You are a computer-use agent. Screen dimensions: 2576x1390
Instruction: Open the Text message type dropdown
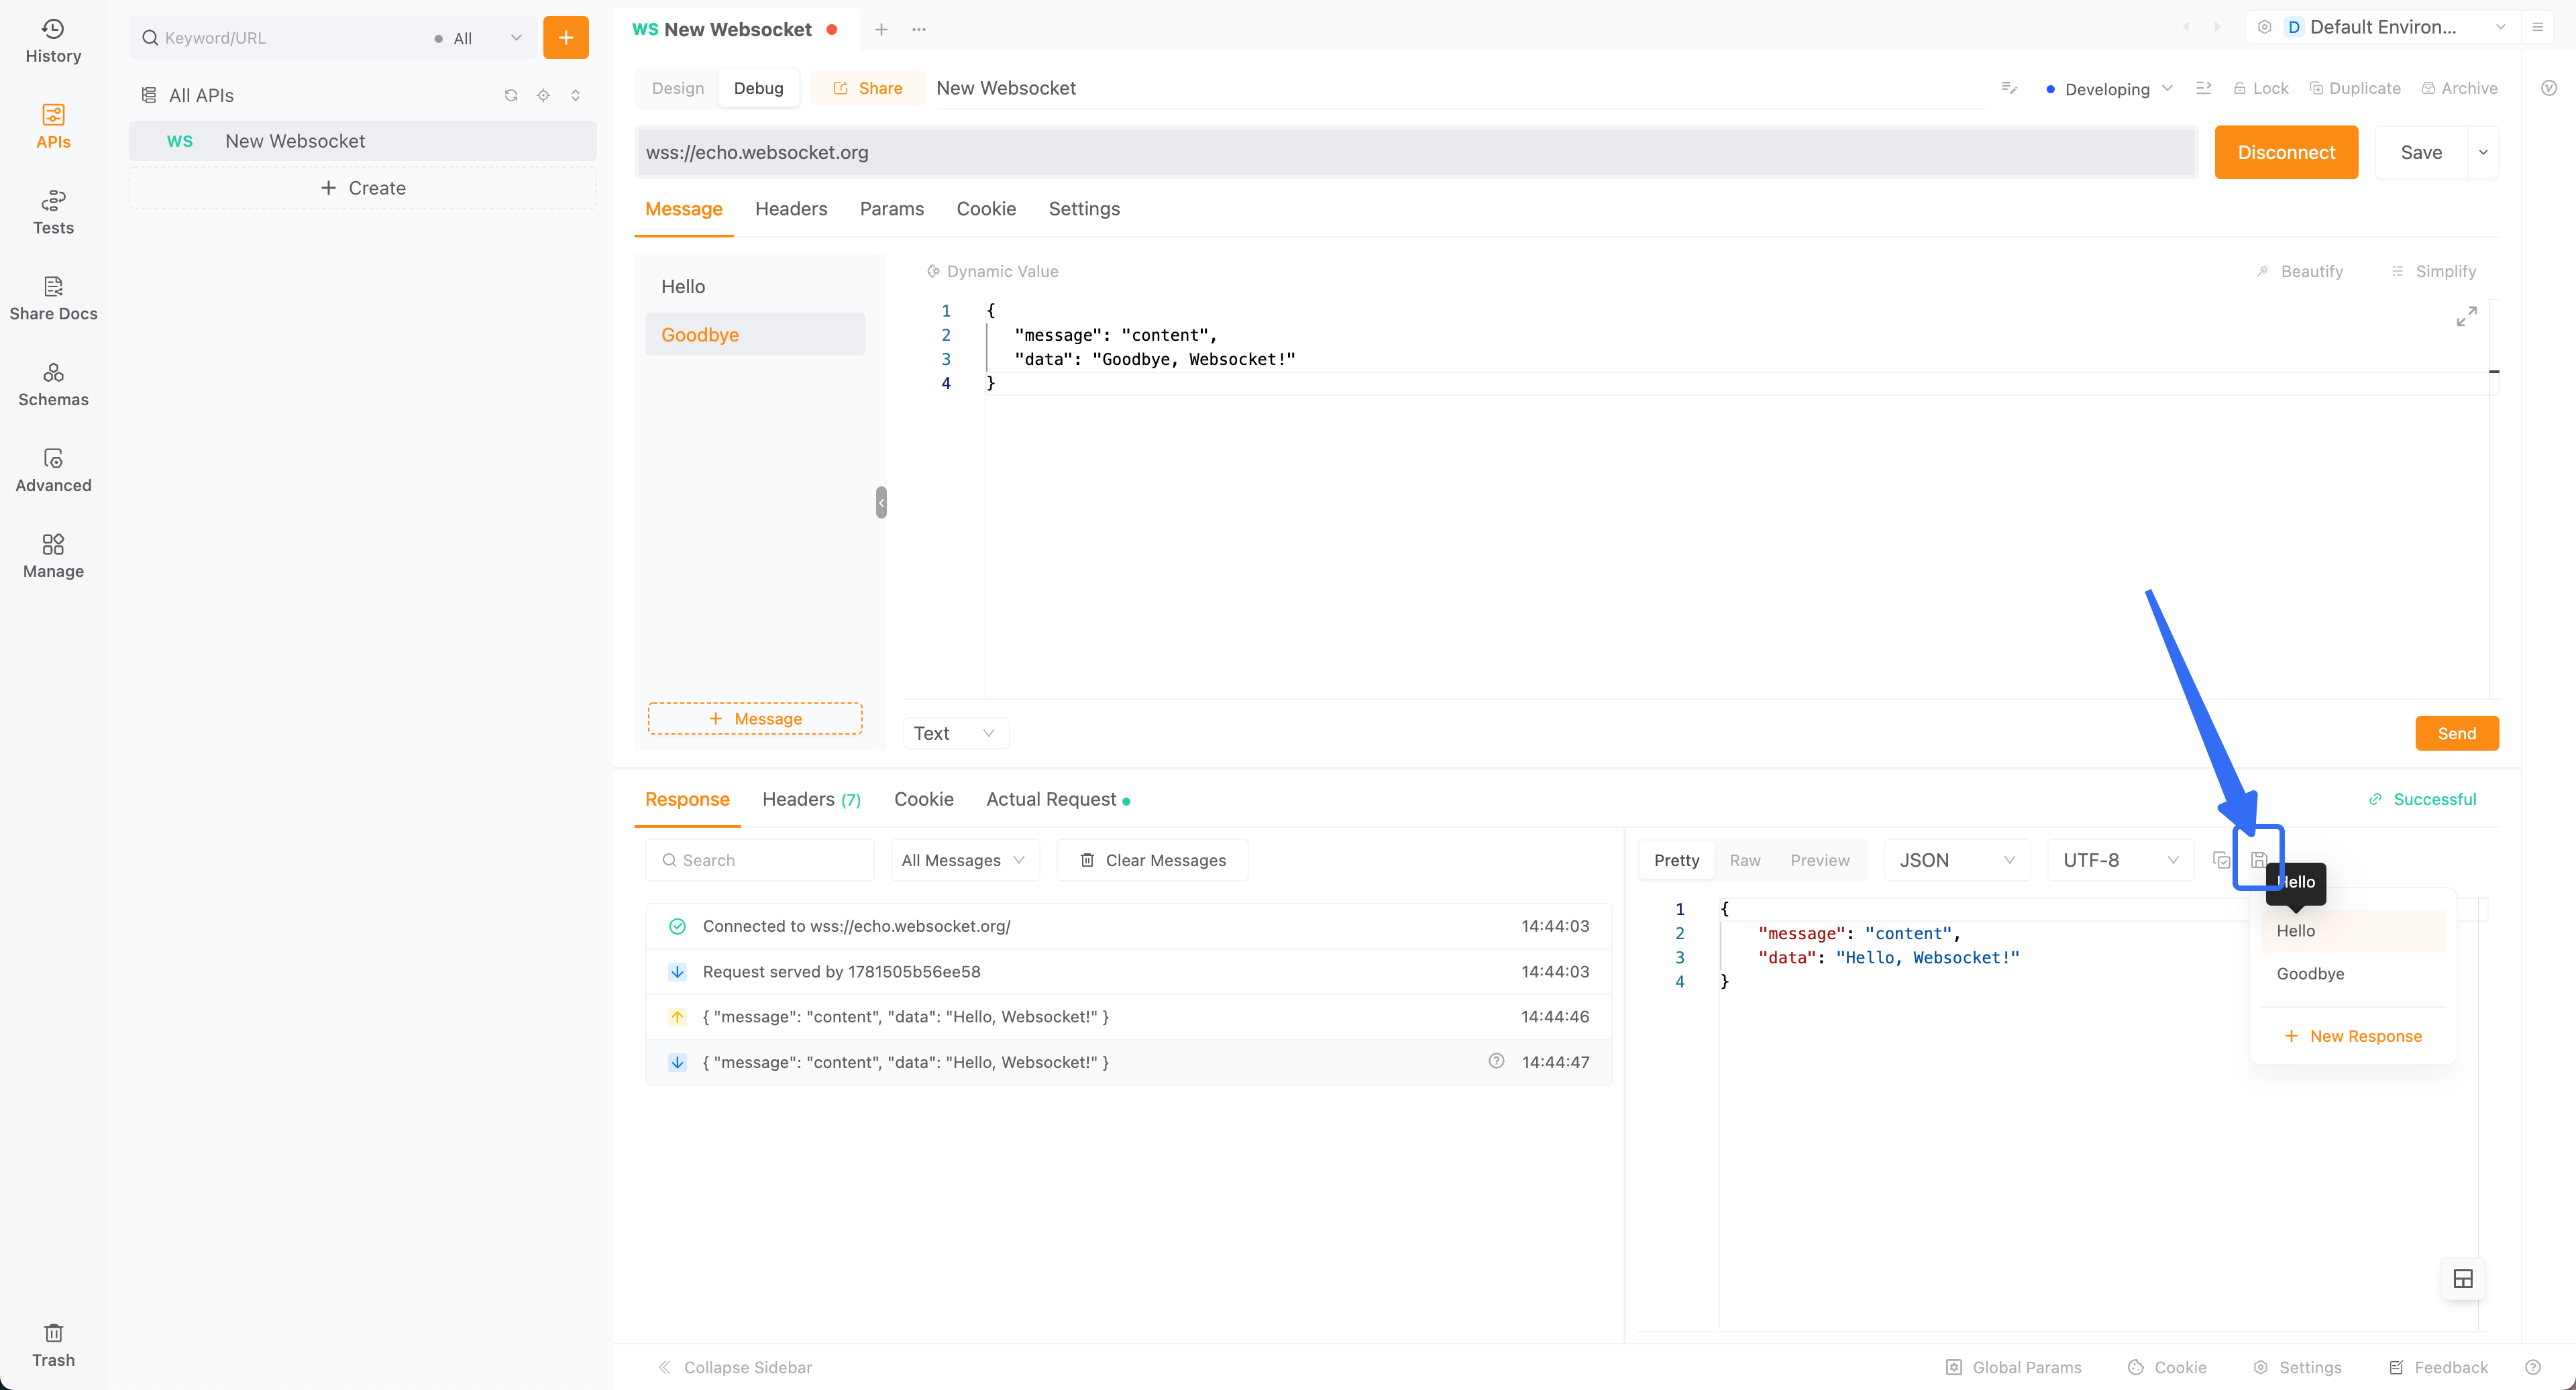tap(955, 733)
